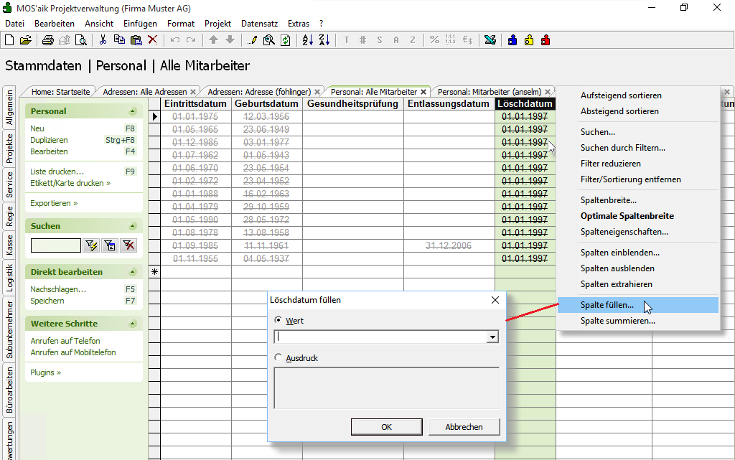Switch to Home: Startseite tab
Screen dimensions: 735x460
pyautogui.click(x=60, y=92)
